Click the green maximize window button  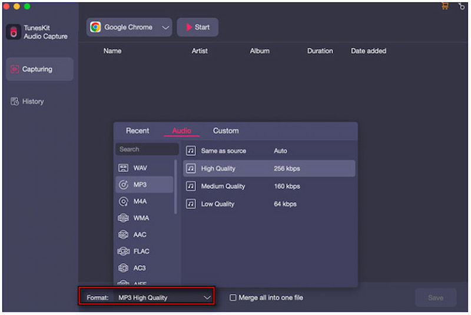coord(27,6)
